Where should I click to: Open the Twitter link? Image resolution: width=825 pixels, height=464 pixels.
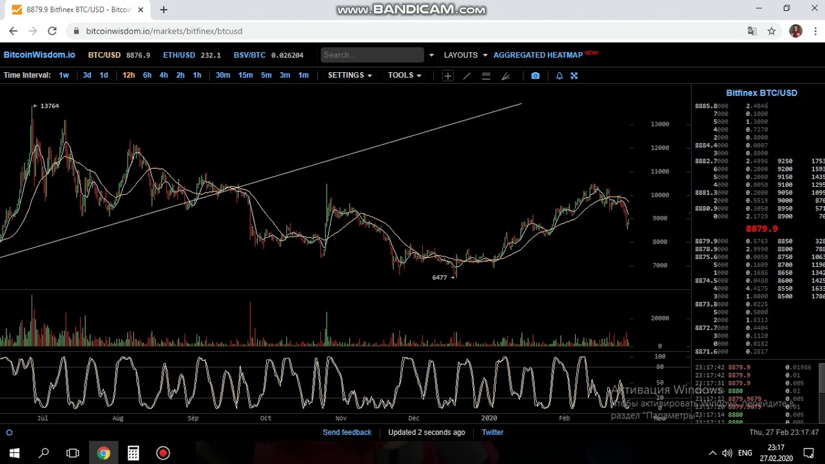click(x=492, y=432)
